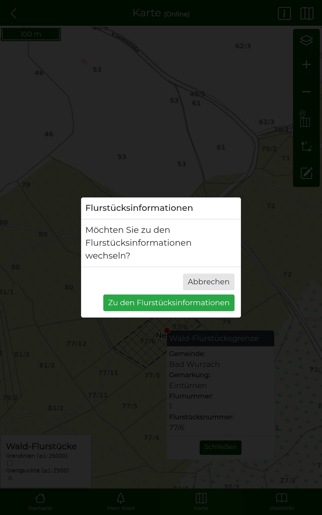Zoom out with the minus icon
Viewport: 322px width, 515px height.
coord(306,92)
